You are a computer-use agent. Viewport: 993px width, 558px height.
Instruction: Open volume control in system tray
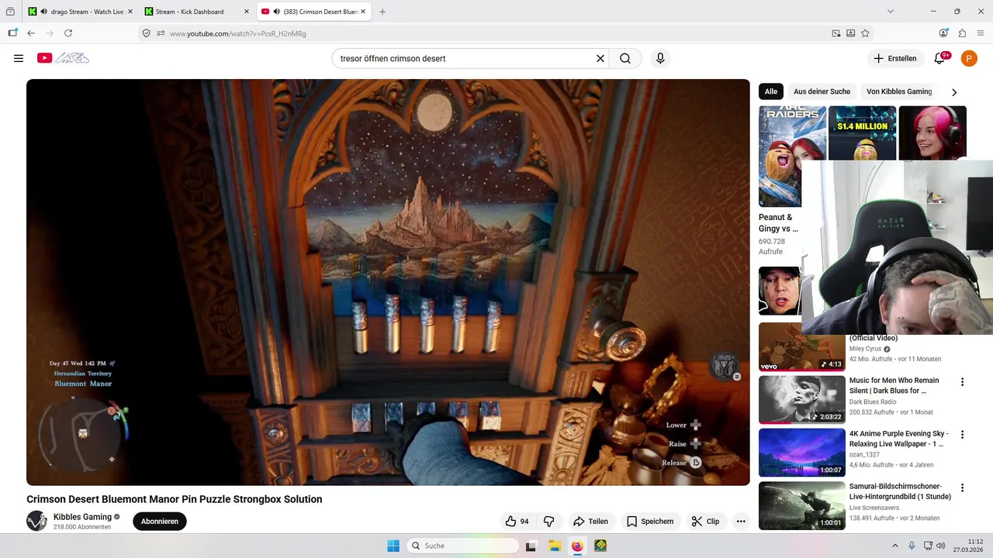pos(940,546)
